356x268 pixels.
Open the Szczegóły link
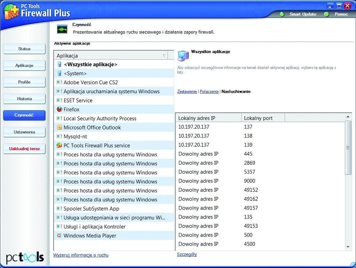pos(187,254)
